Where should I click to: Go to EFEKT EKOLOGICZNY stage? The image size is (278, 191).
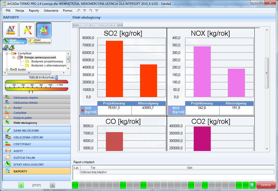click(x=37, y=164)
